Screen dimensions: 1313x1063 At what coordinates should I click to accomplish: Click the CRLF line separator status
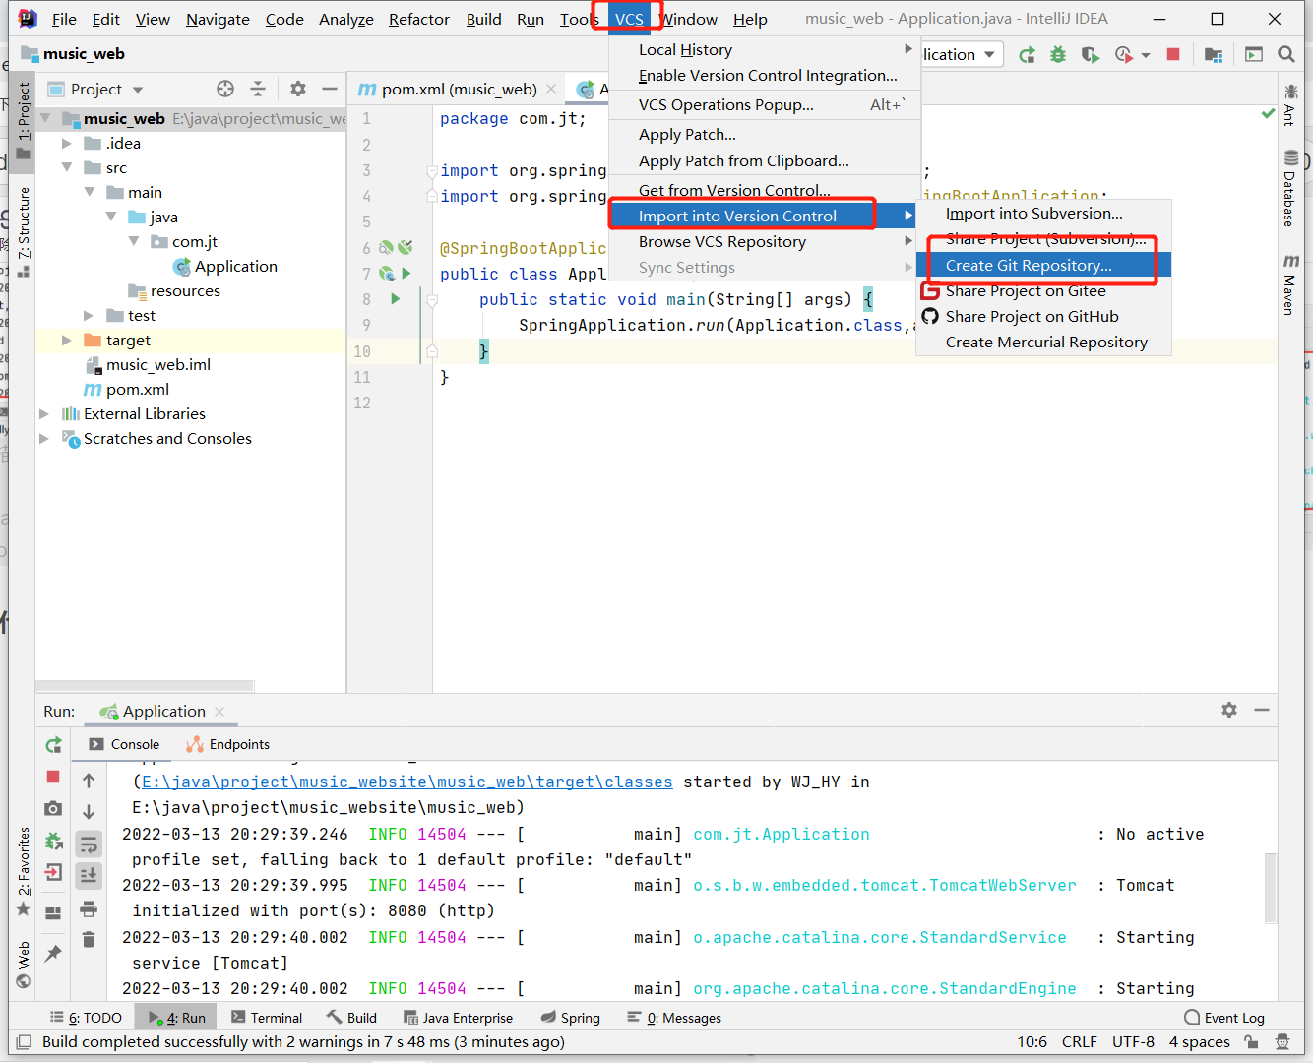[x=1079, y=1041]
